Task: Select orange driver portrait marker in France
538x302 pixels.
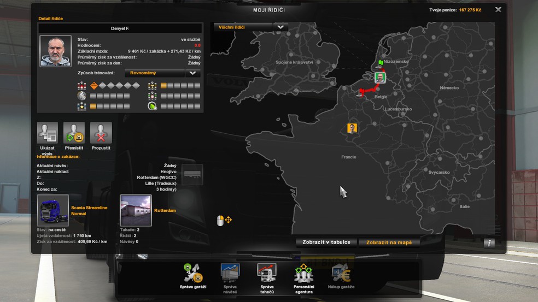Action: coord(352,128)
